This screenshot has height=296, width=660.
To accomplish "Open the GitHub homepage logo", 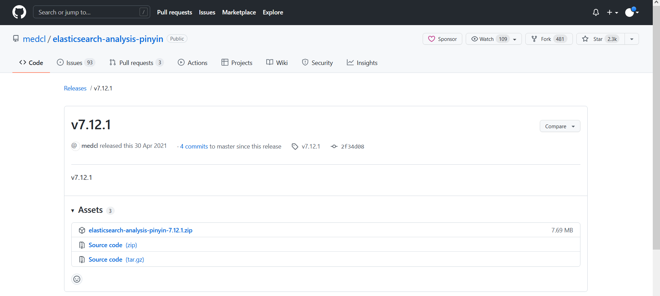I will point(19,12).
